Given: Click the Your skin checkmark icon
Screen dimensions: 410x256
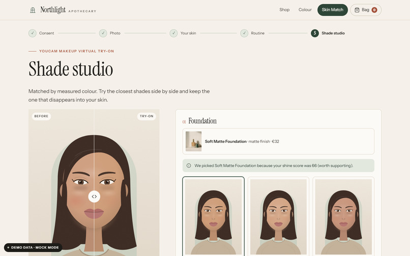Looking at the screenshot, I should pyautogui.click(x=173, y=33).
